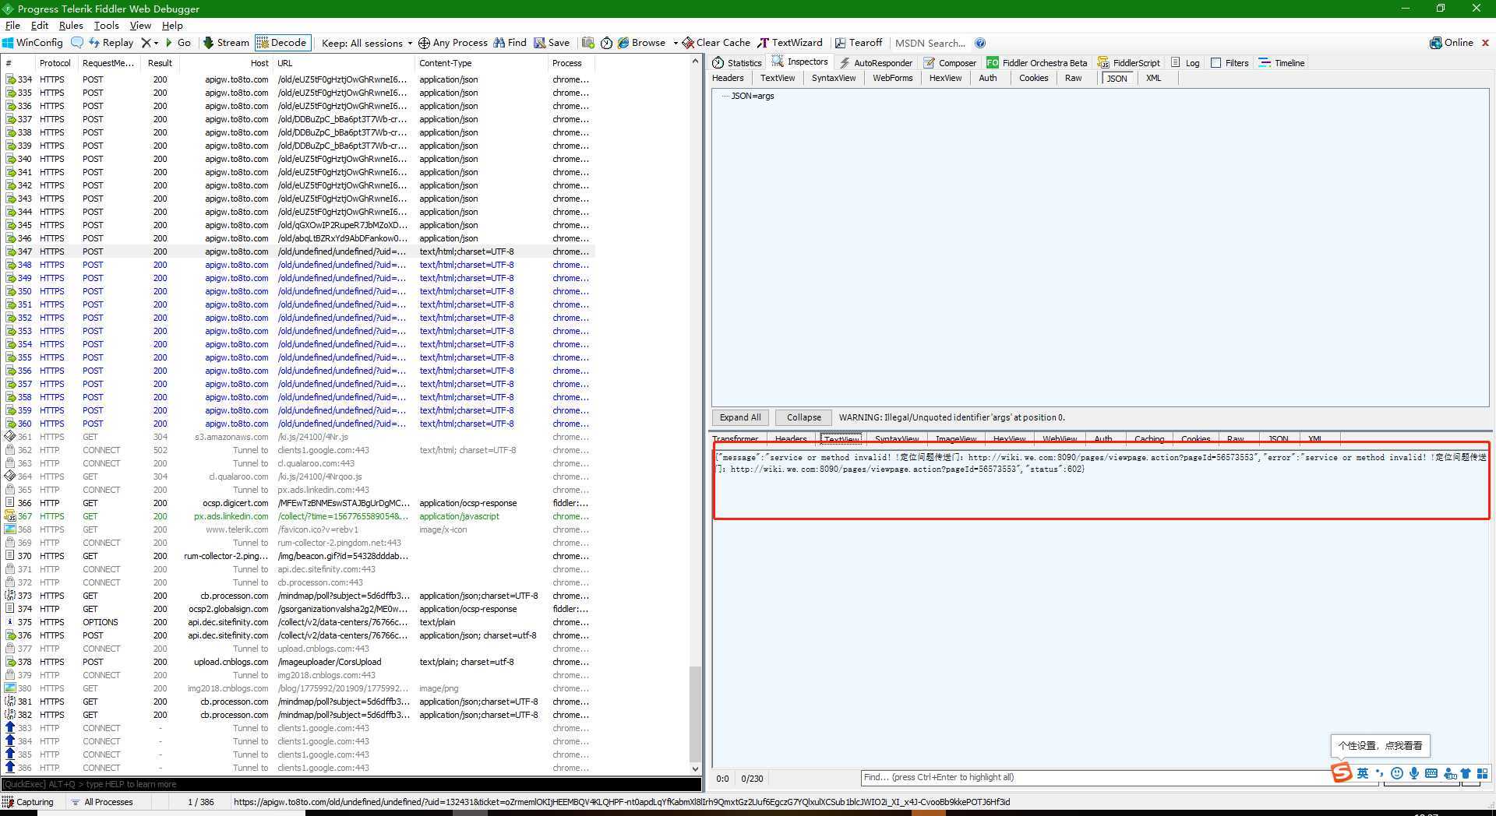Save sessions with the Save icon

[x=552, y=43]
